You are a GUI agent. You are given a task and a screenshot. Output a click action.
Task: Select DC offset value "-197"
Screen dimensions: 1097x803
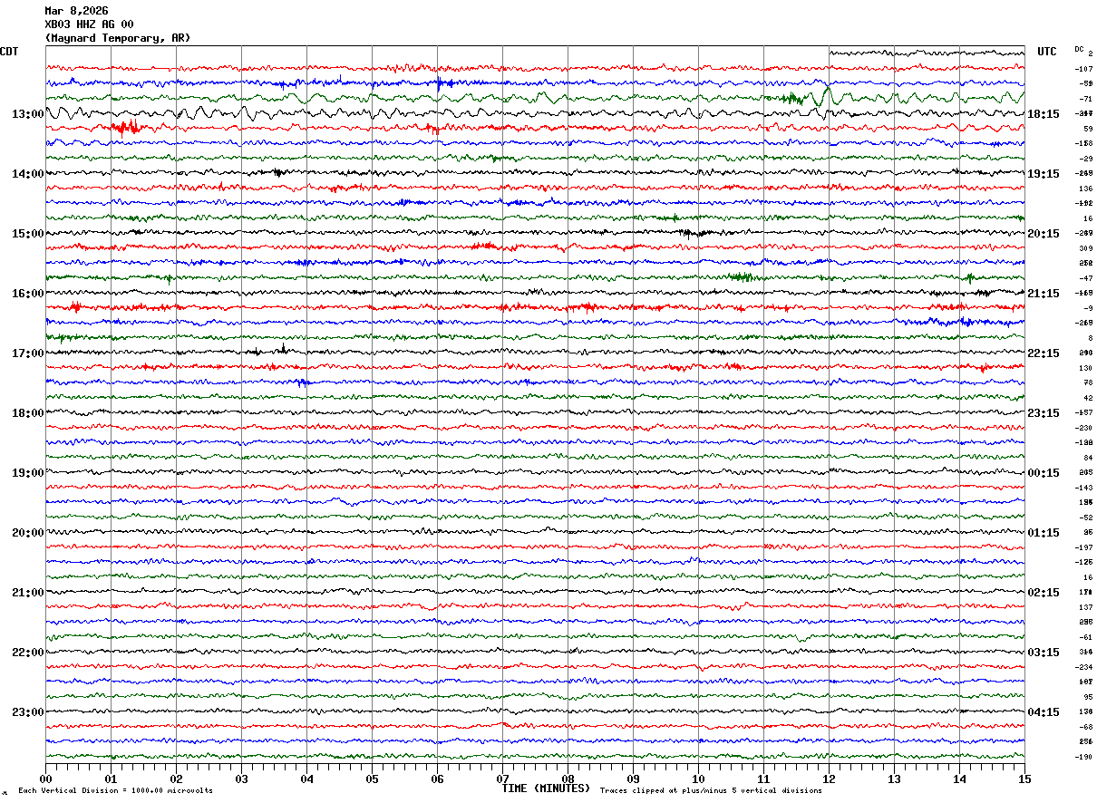point(1083,547)
